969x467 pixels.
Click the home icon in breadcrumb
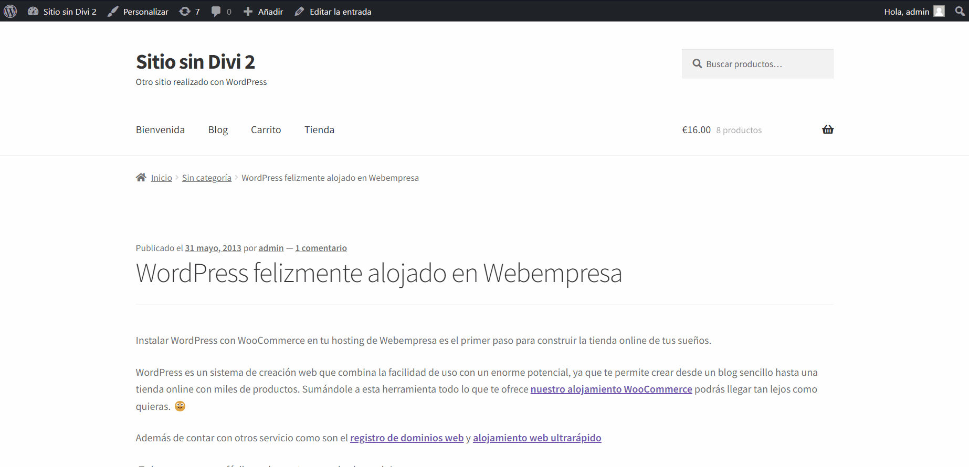(141, 178)
